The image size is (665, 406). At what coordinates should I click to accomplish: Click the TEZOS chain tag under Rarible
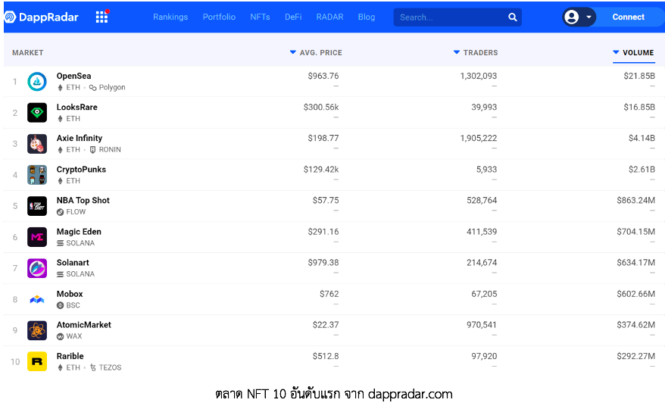(x=105, y=367)
